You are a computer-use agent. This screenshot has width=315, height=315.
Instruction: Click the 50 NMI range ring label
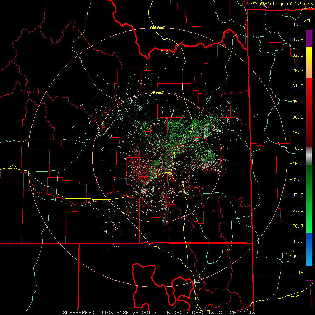[157, 92]
